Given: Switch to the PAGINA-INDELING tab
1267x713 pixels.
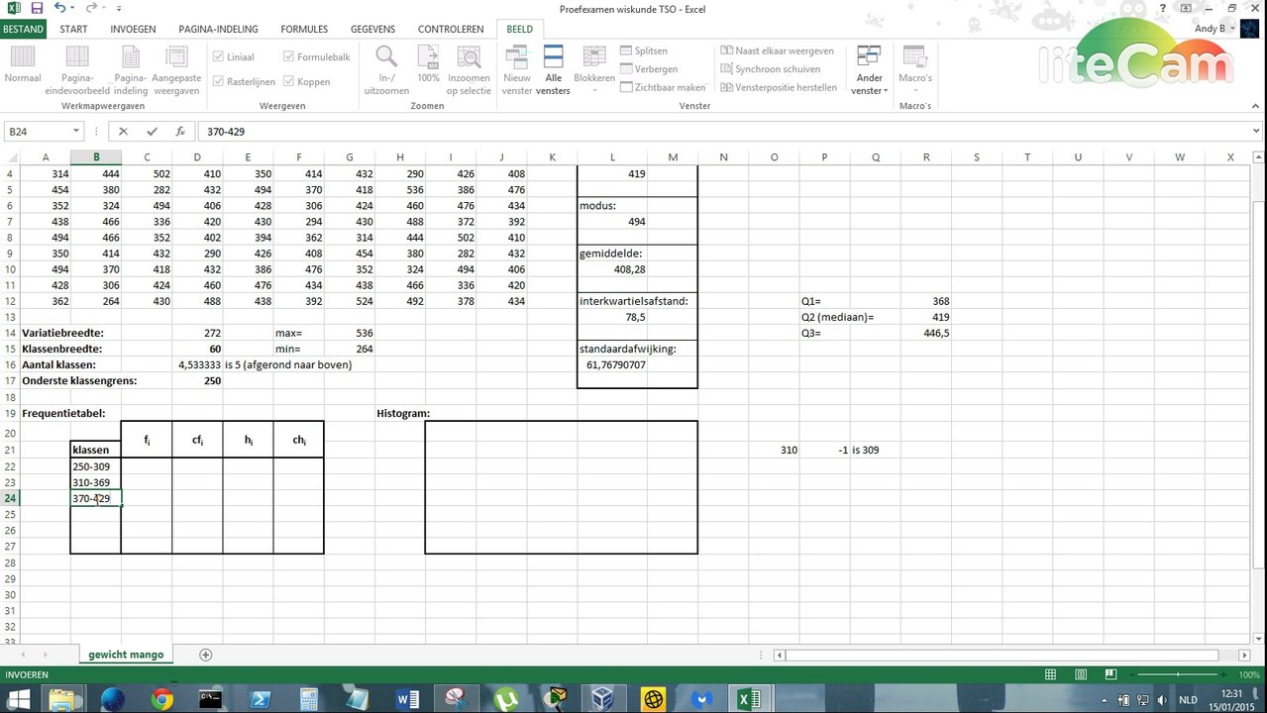Looking at the screenshot, I should tap(218, 29).
